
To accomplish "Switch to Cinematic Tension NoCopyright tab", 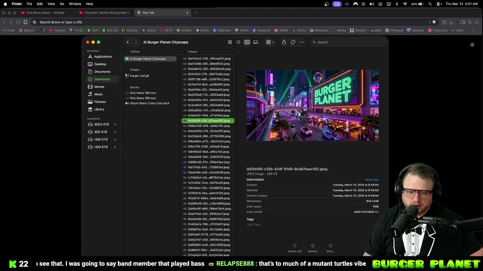I will click(x=104, y=12).
